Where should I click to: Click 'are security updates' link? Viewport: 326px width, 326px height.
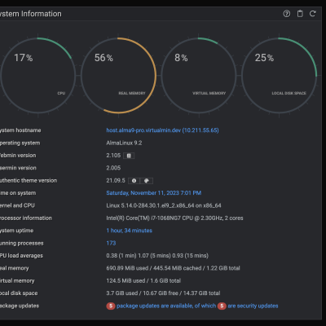click(x=253, y=306)
